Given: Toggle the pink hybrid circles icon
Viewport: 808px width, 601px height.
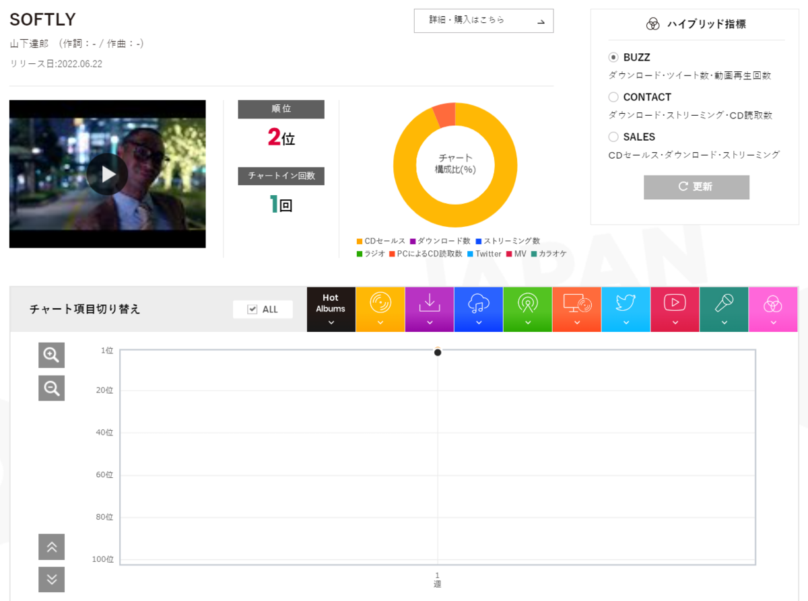Looking at the screenshot, I should point(774,310).
